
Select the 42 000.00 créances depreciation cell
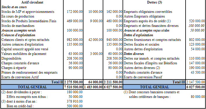tap(95, 40)
